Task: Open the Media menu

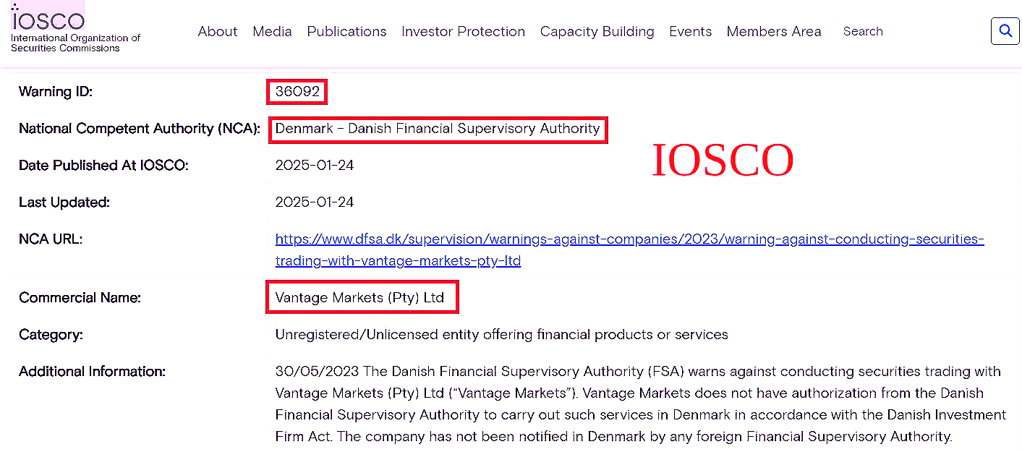Action: click(x=272, y=32)
